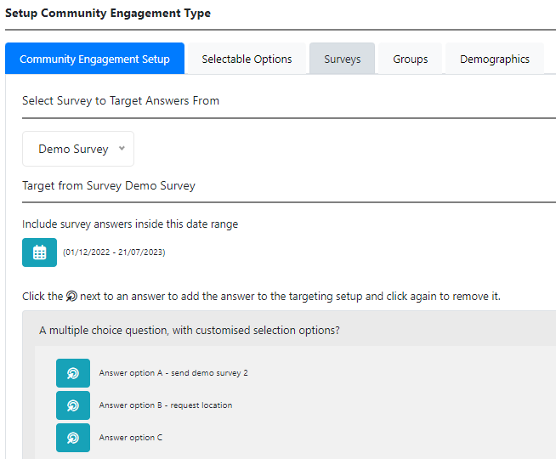Add Answer option A to targeting
Viewport: 556px width, 459px height.
(73, 373)
